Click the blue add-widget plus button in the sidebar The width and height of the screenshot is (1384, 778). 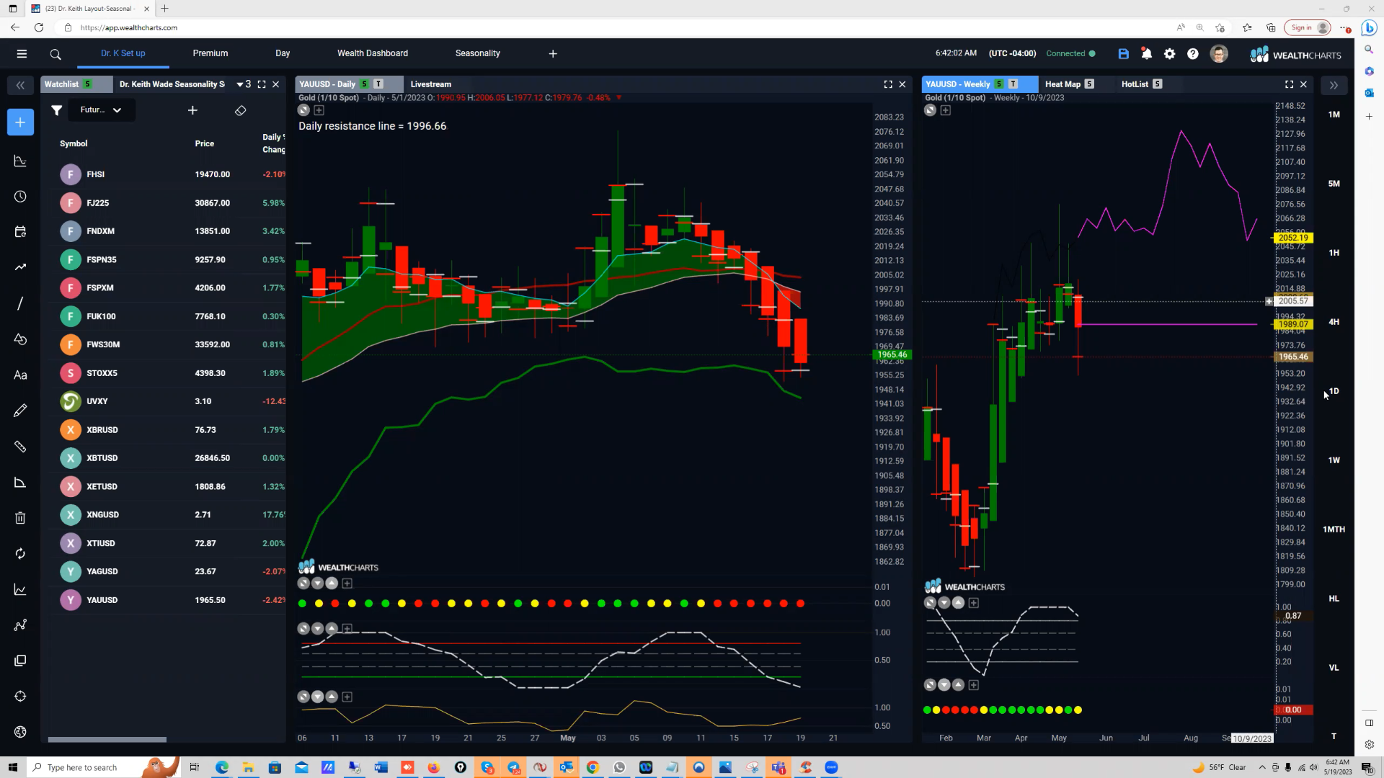(x=20, y=122)
